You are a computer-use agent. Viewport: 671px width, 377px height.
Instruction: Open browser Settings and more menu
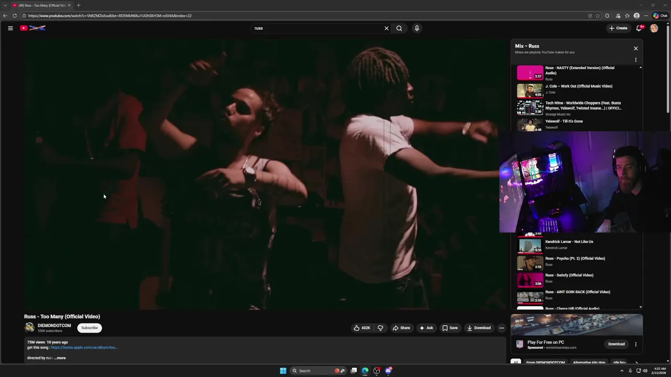tap(645, 16)
